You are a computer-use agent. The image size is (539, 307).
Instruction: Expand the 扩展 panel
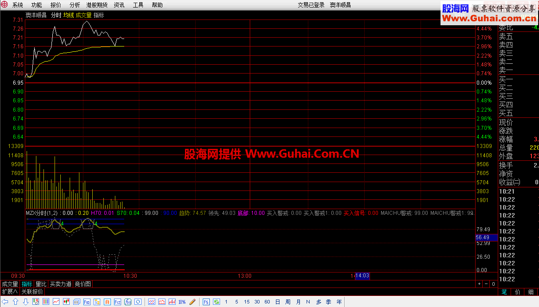coord(10,291)
